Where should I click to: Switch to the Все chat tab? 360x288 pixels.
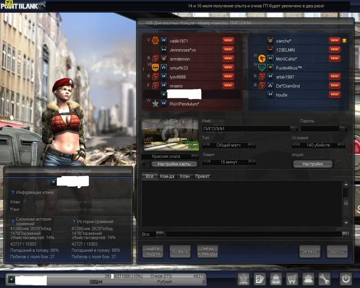[149, 176]
